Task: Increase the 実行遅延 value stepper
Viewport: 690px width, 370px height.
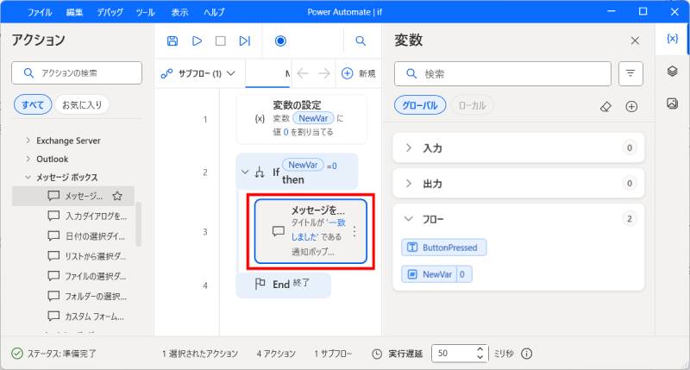Action: 480,348
